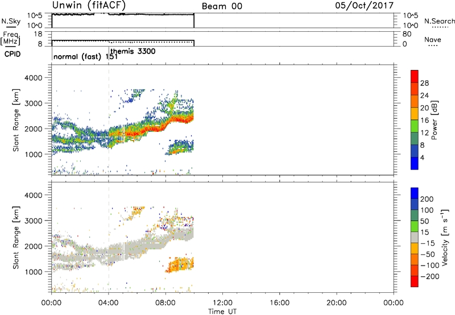Click the 'Unwin (fitACF)' title text
Screen dimensions: 455x315
tap(89, 5)
